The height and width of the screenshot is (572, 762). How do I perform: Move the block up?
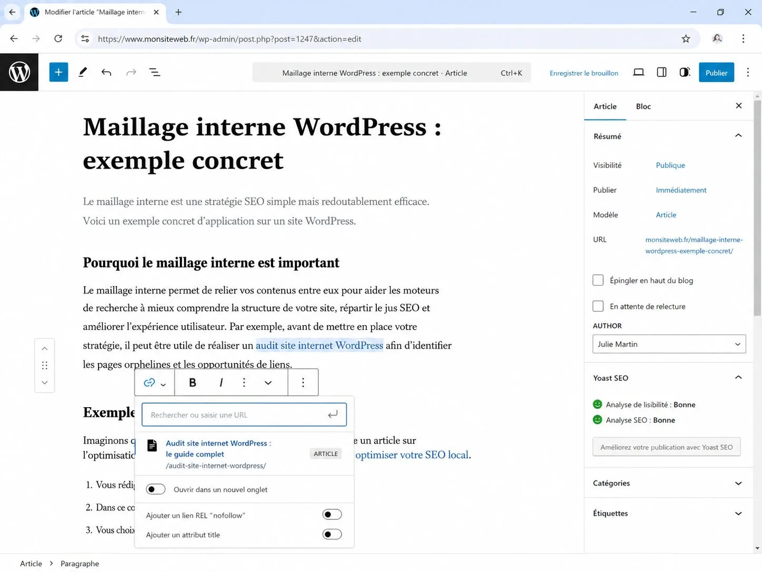point(45,349)
